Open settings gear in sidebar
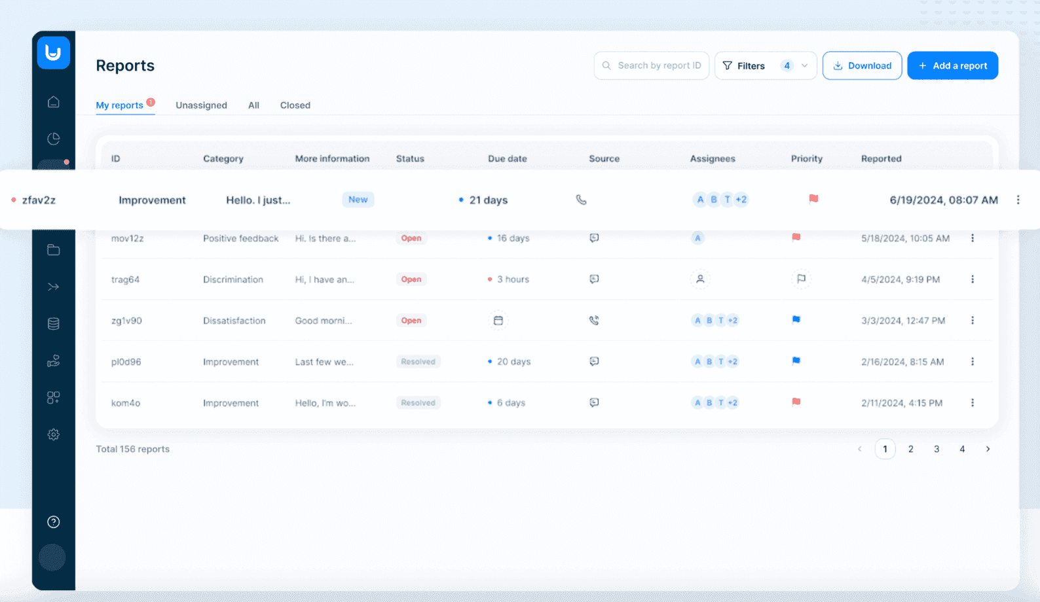 click(54, 434)
